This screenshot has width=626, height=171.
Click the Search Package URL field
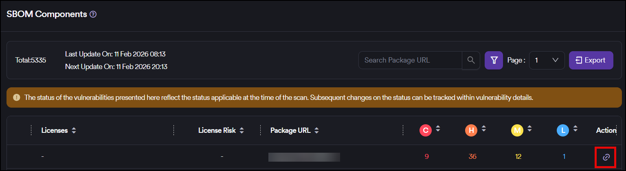click(410, 60)
